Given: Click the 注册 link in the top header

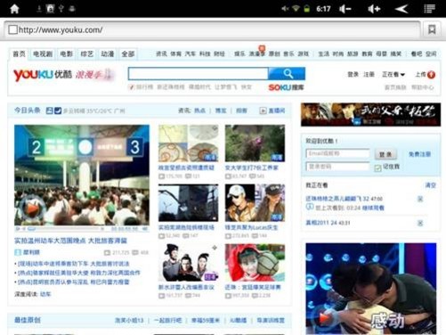Looking at the screenshot, I should click(369, 74).
